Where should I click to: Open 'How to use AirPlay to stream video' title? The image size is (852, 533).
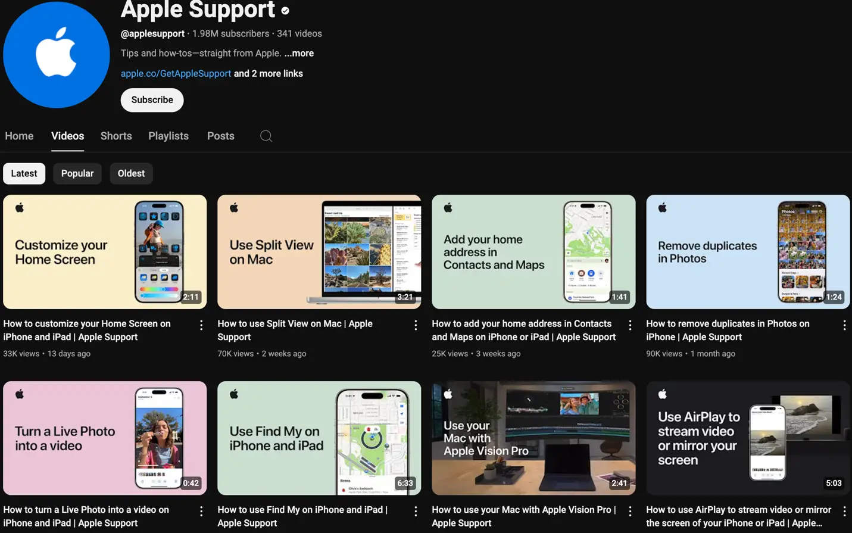click(738, 516)
